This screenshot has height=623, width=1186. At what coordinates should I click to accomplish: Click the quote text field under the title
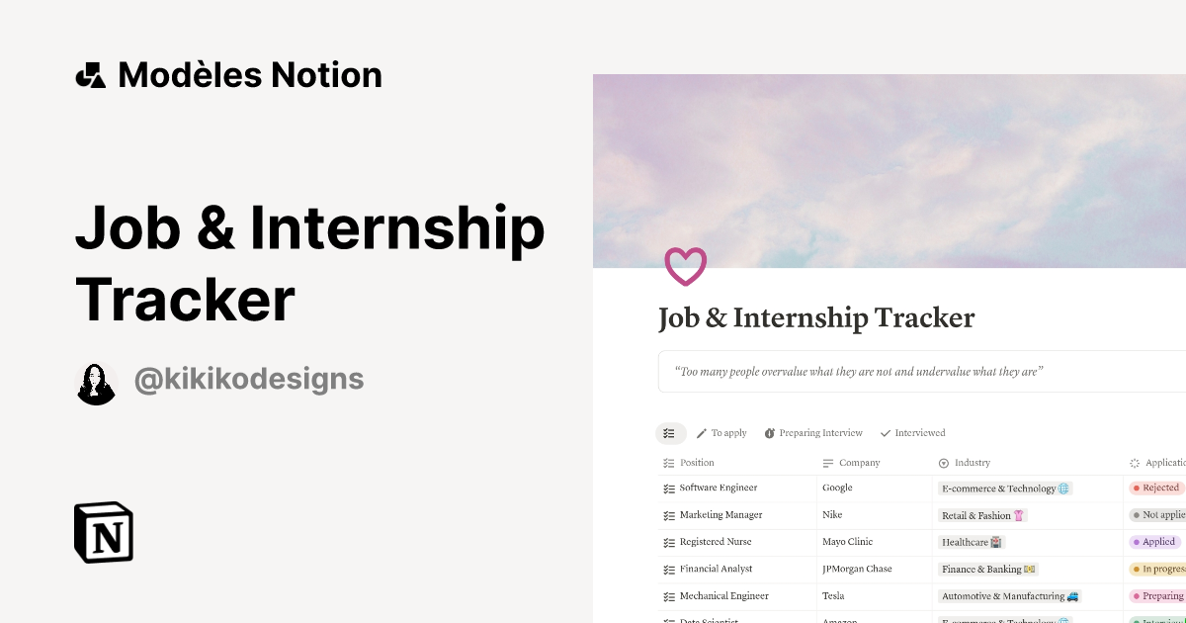click(859, 371)
